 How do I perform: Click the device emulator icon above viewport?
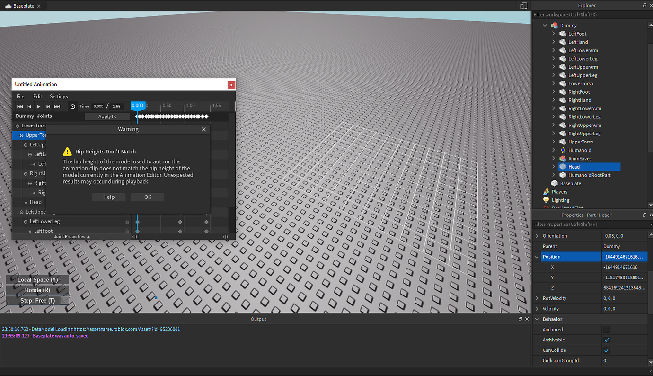pos(523,6)
